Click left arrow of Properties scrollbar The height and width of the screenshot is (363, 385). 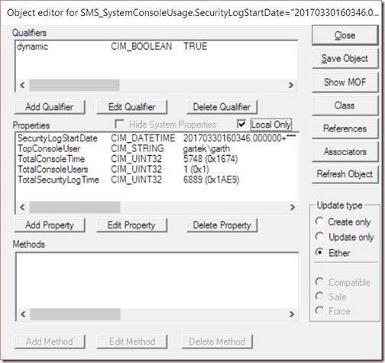point(22,207)
